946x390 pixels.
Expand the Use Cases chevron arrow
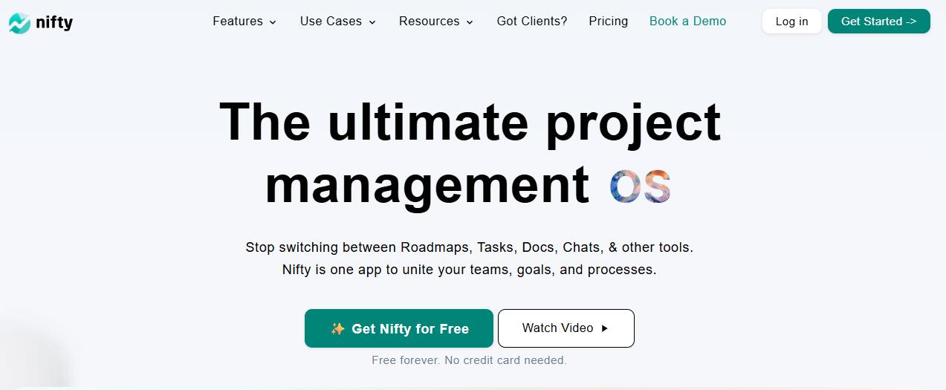tap(372, 22)
